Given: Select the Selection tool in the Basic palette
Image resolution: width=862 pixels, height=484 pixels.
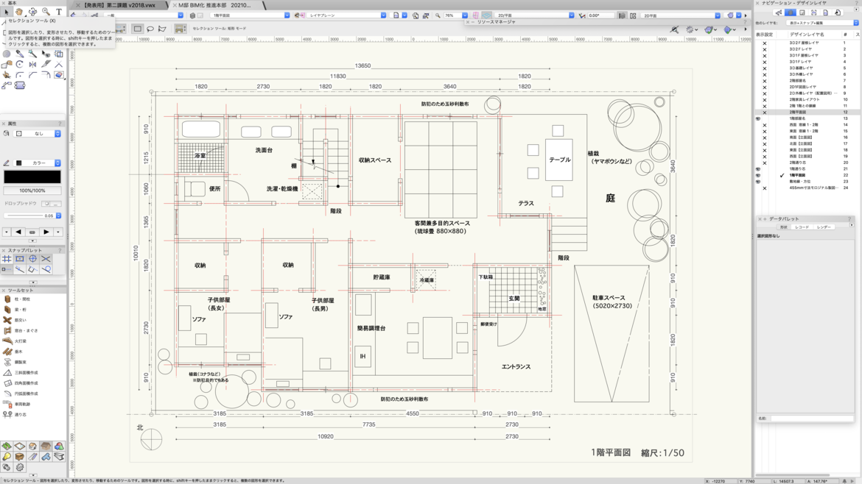Looking at the screenshot, I should pos(6,12).
